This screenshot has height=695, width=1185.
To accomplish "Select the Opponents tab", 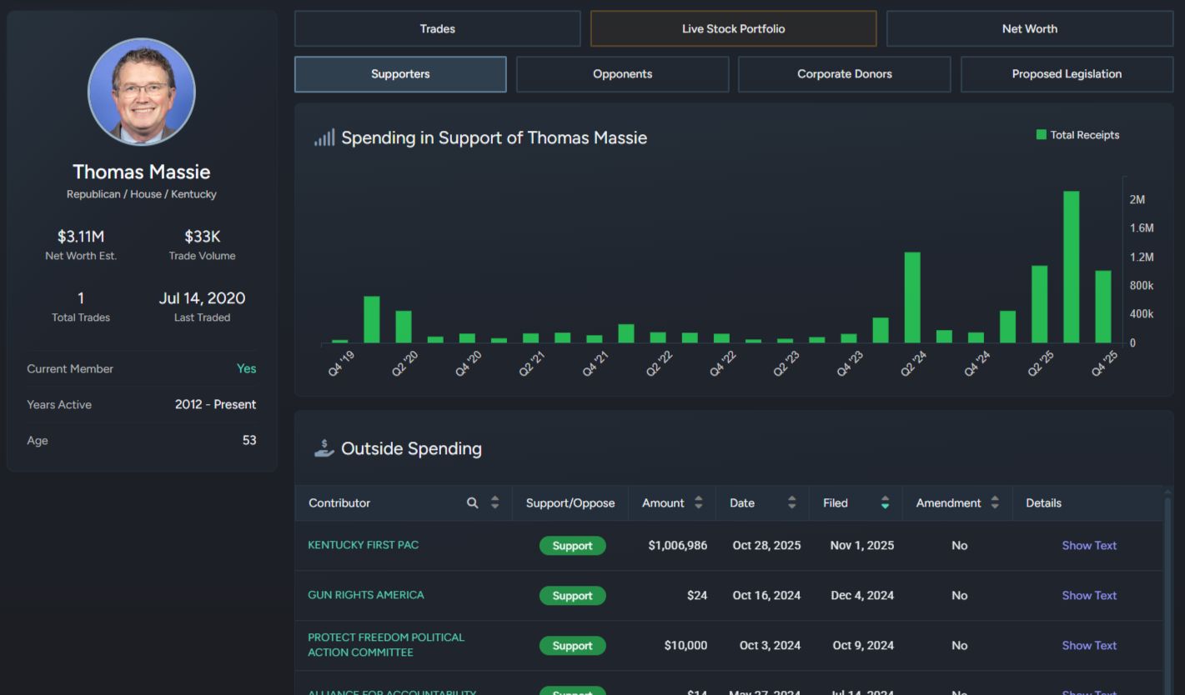I will click(x=622, y=74).
